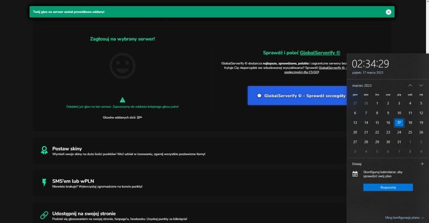
Task: Select day 20 in the calendar
Action: 355,132
